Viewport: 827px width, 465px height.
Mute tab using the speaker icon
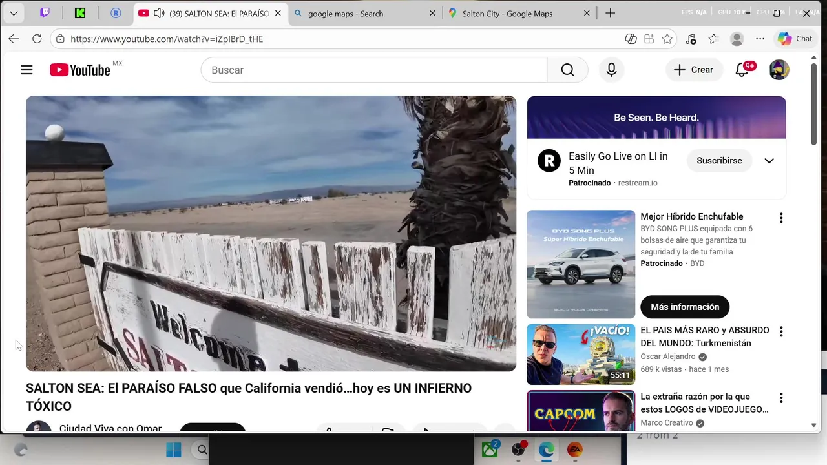pyautogui.click(x=159, y=13)
